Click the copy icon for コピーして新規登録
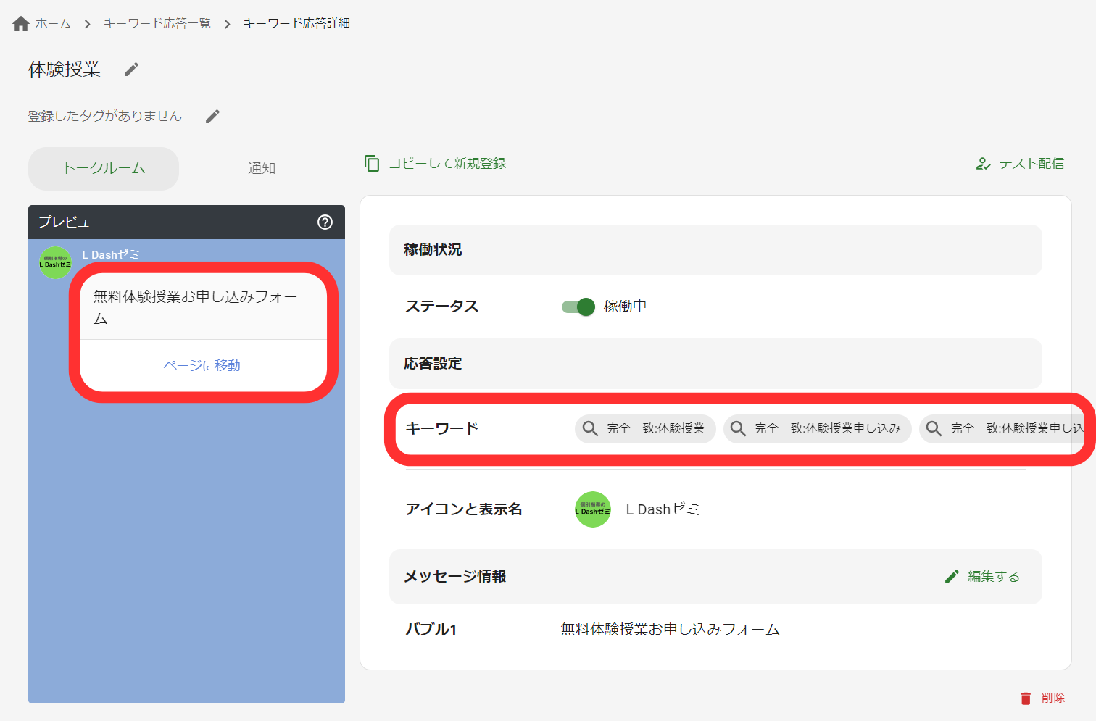Image resolution: width=1096 pixels, height=721 pixels. point(372,163)
